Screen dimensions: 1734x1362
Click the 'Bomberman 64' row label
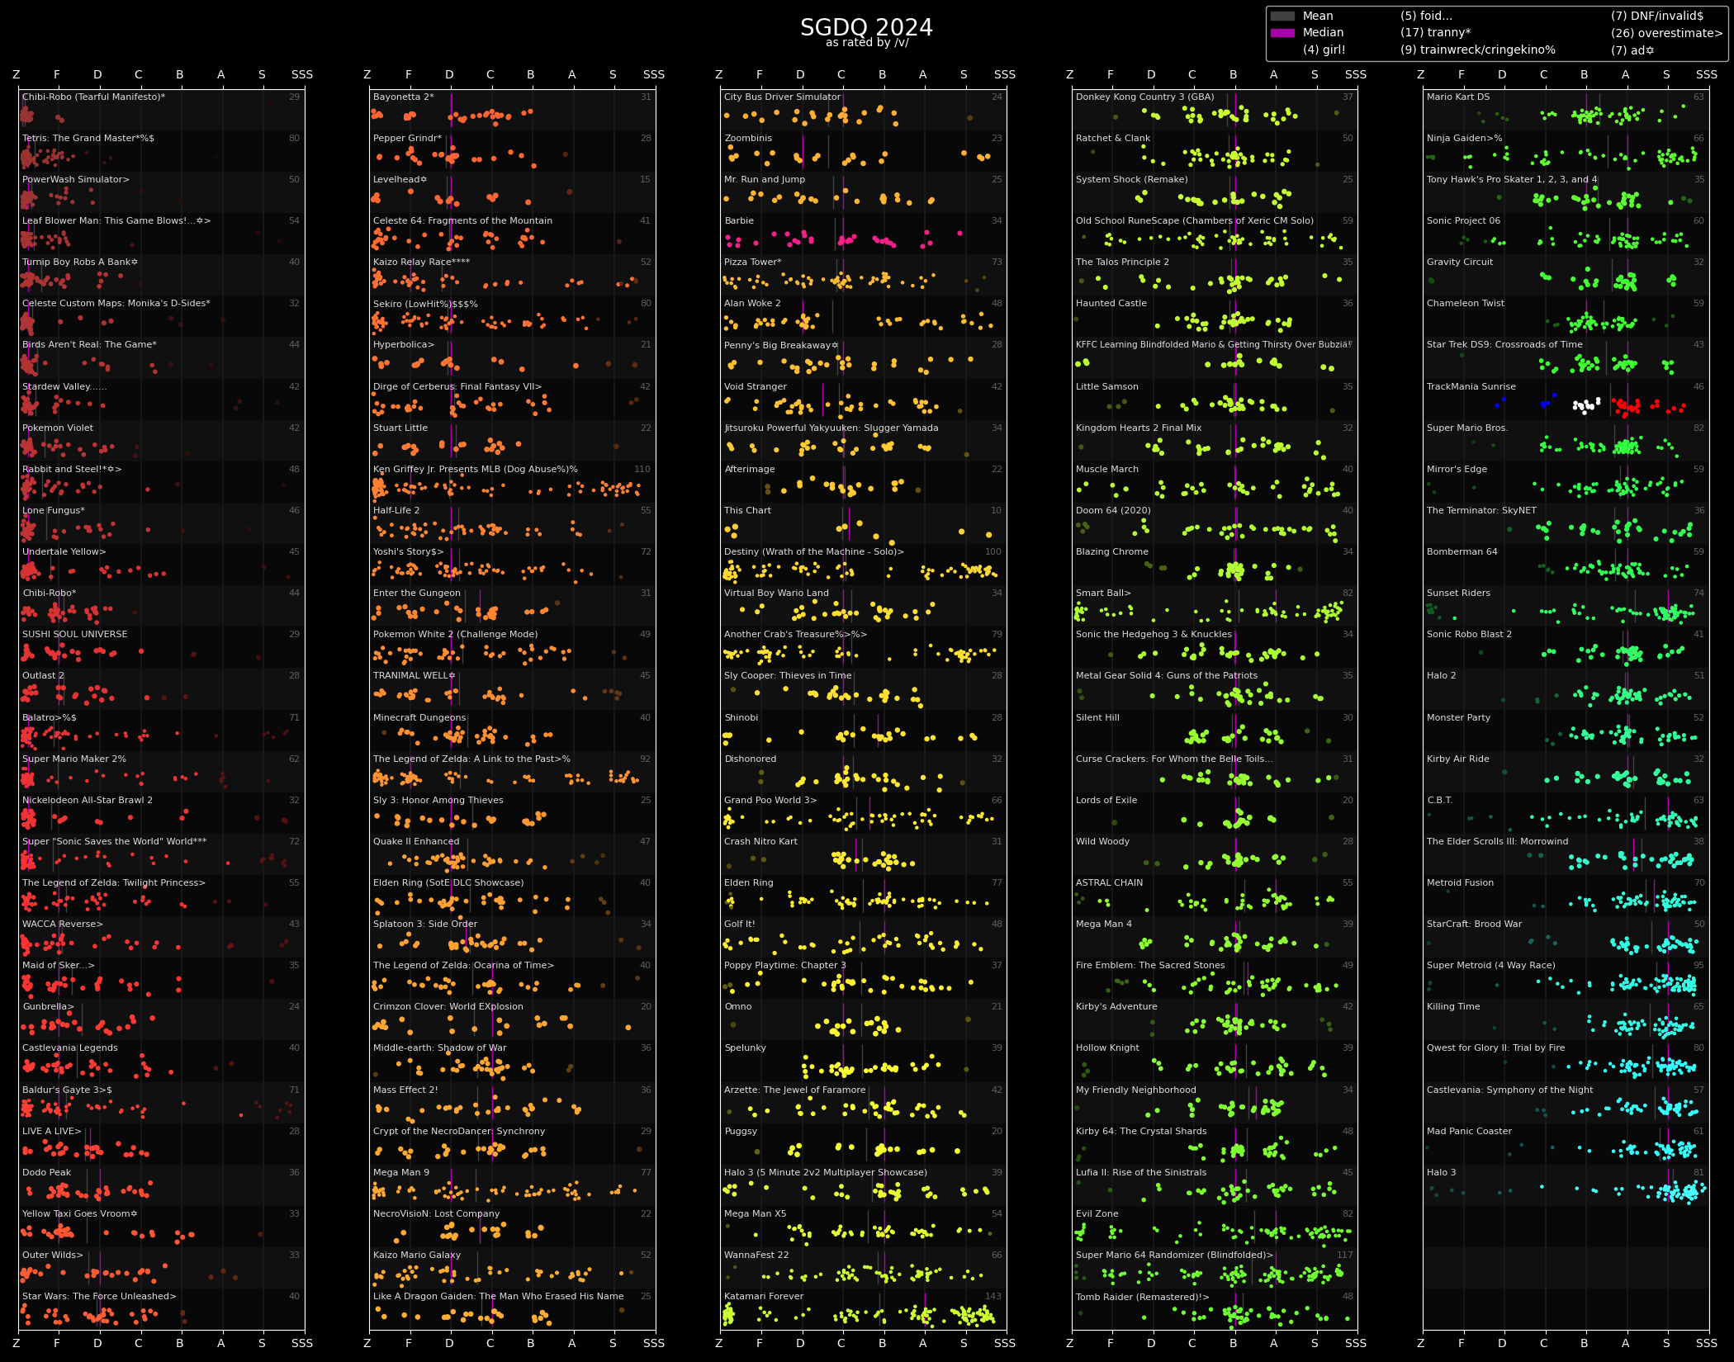pyautogui.click(x=1462, y=551)
